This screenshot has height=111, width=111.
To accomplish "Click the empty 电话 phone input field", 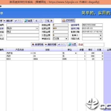I will coord(23,39).
